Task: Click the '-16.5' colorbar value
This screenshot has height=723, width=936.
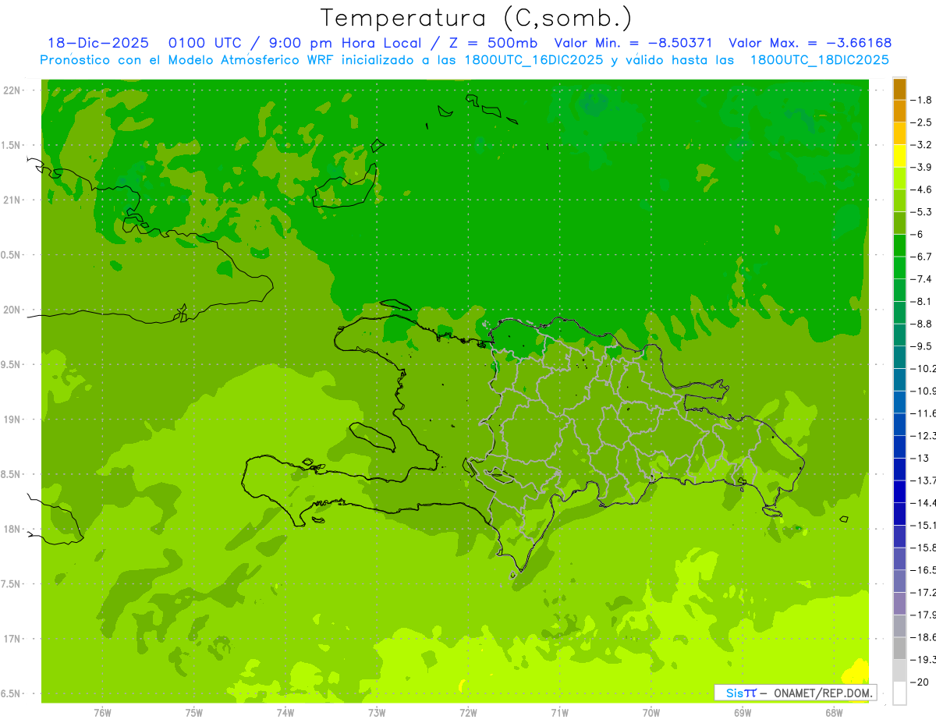Action: [924, 570]
